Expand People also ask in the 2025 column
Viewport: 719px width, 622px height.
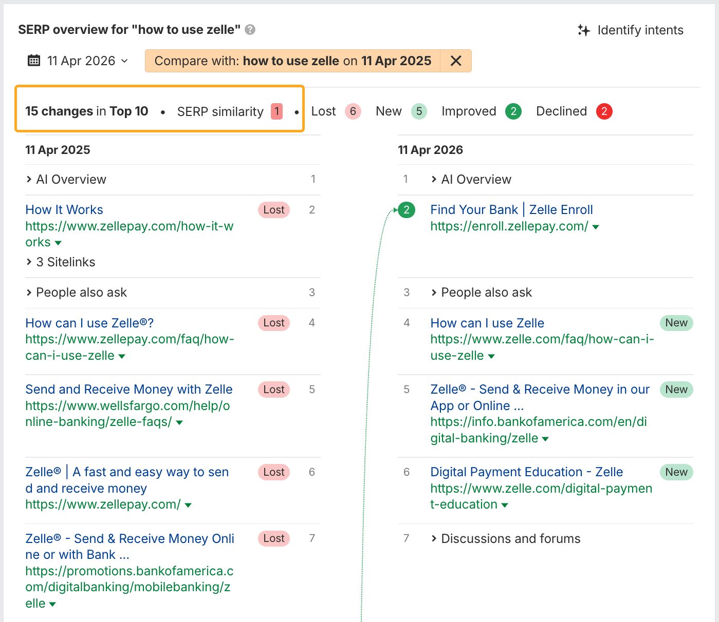tap(76, 293)
